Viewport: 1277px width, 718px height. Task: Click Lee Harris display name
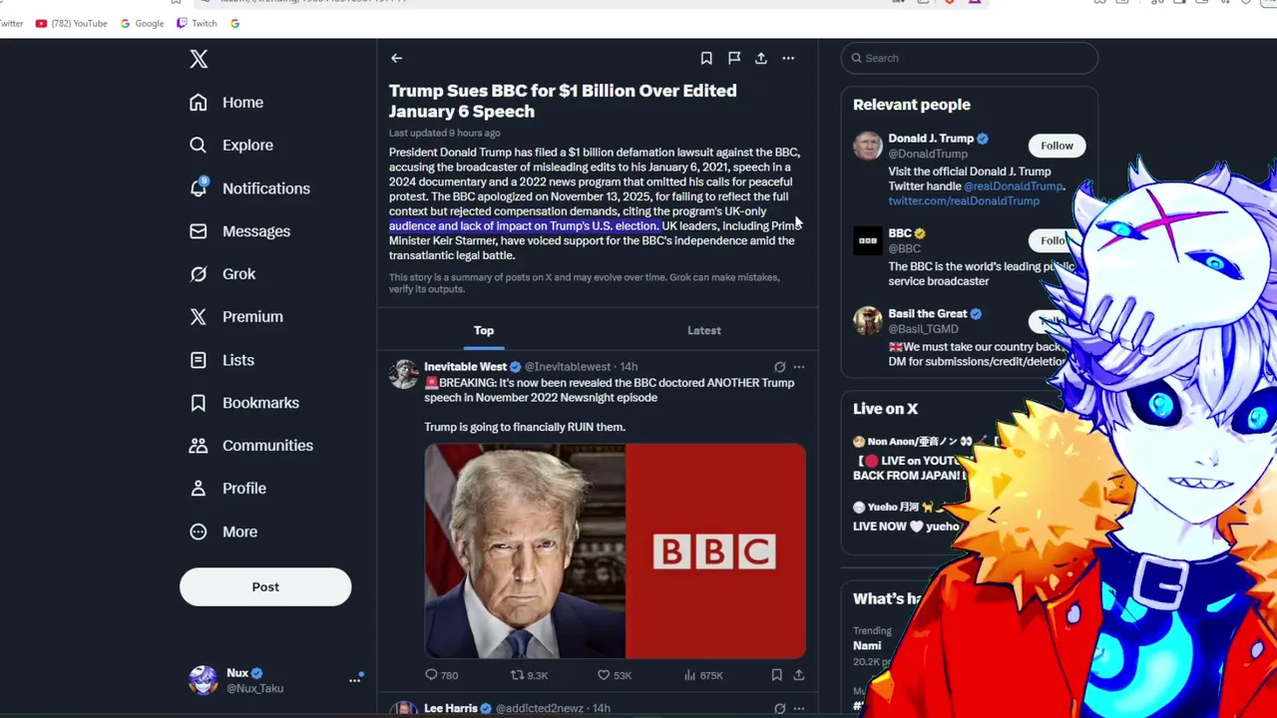tap(451, 708)
